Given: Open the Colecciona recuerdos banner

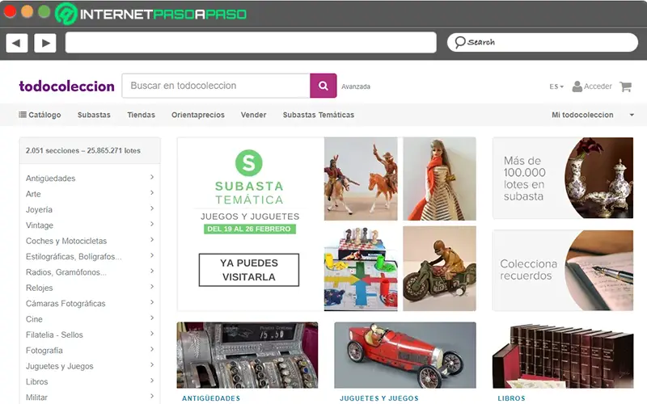Looking at the screenshot, I should 563,271.
